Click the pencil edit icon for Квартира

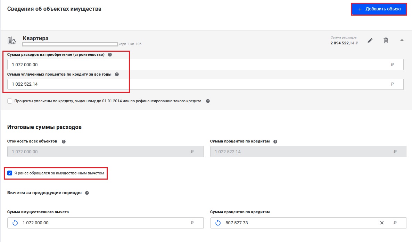[370, 41]
